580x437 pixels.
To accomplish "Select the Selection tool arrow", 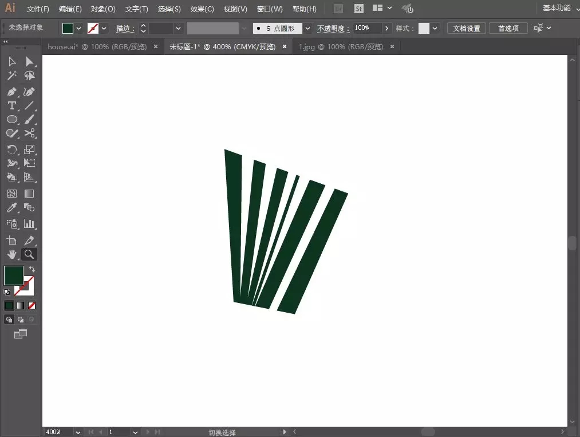I will coord(12,61).
